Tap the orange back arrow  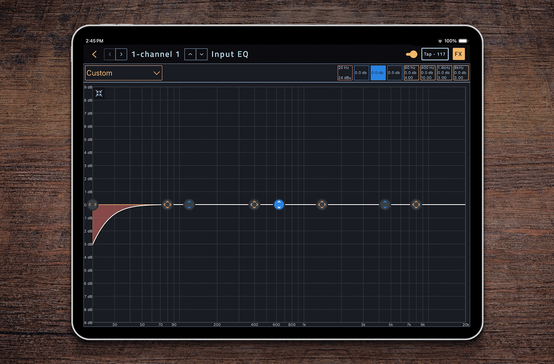tap(94, 54)
